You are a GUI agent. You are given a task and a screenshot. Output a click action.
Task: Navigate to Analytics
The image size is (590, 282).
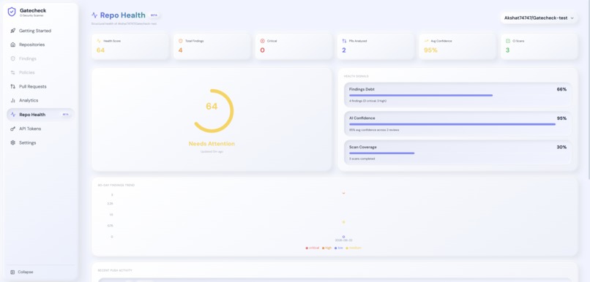pyautogui.click(x=40, y=100)
